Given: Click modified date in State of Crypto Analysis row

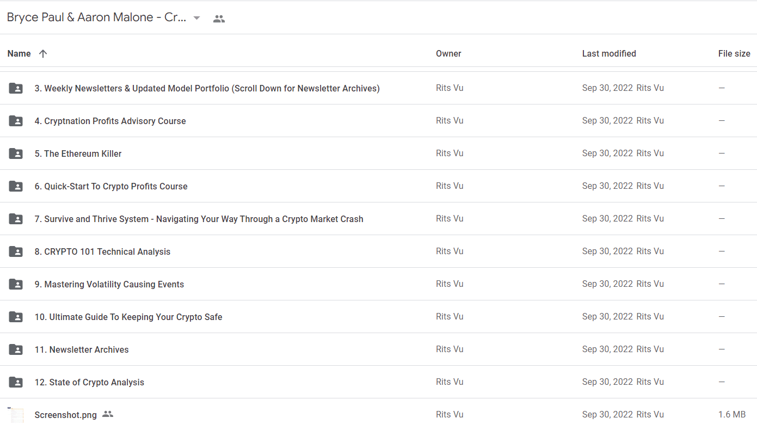Looking at the screenshot, I should [607, 382].
